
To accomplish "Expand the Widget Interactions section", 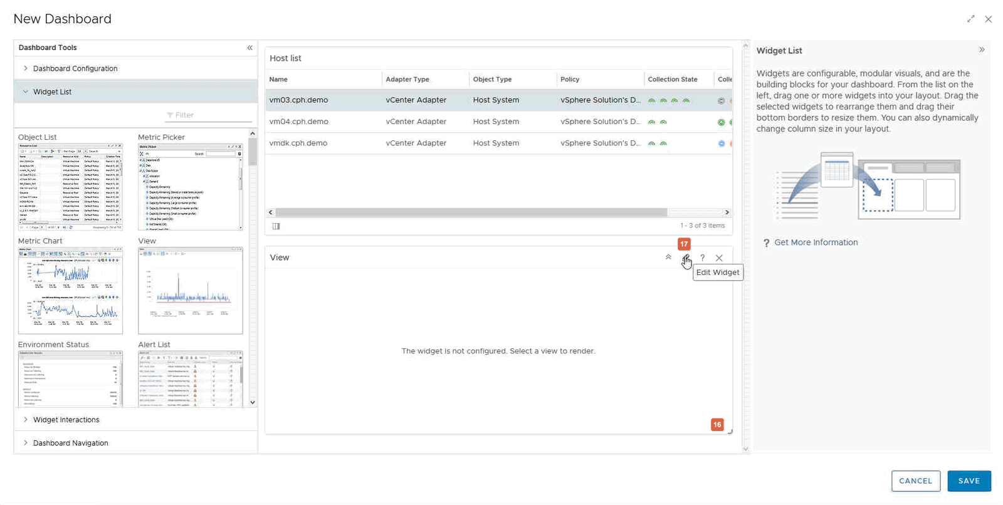I will [x=66, y=420].
